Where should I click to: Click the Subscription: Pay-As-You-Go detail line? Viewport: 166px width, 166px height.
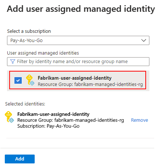tap(48, 126)
